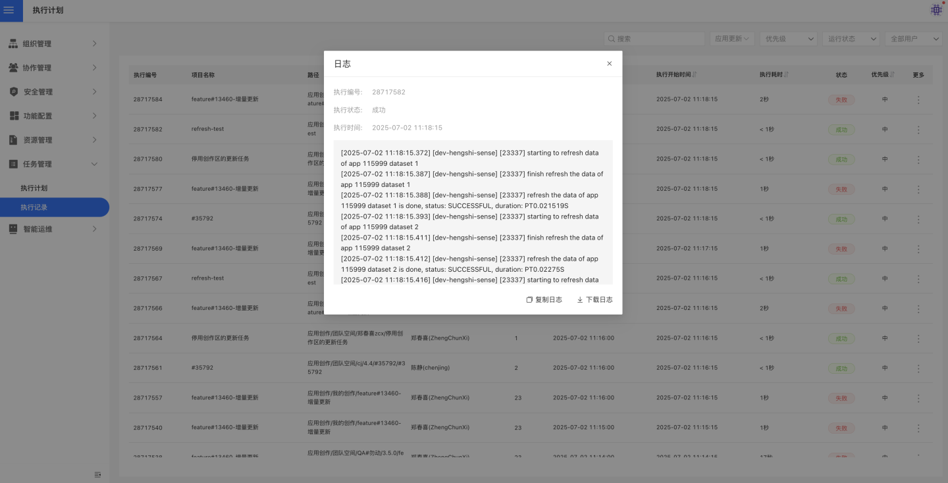Sort by 执行耗时 using its sort icon
The width and height of the screenshot is (948, 483).
(787, 75)
